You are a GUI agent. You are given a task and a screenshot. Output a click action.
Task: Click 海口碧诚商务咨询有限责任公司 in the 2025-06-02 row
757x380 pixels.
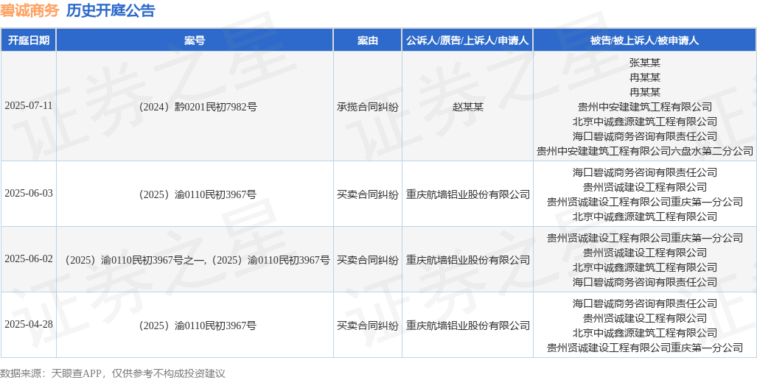tap(644, 282)
